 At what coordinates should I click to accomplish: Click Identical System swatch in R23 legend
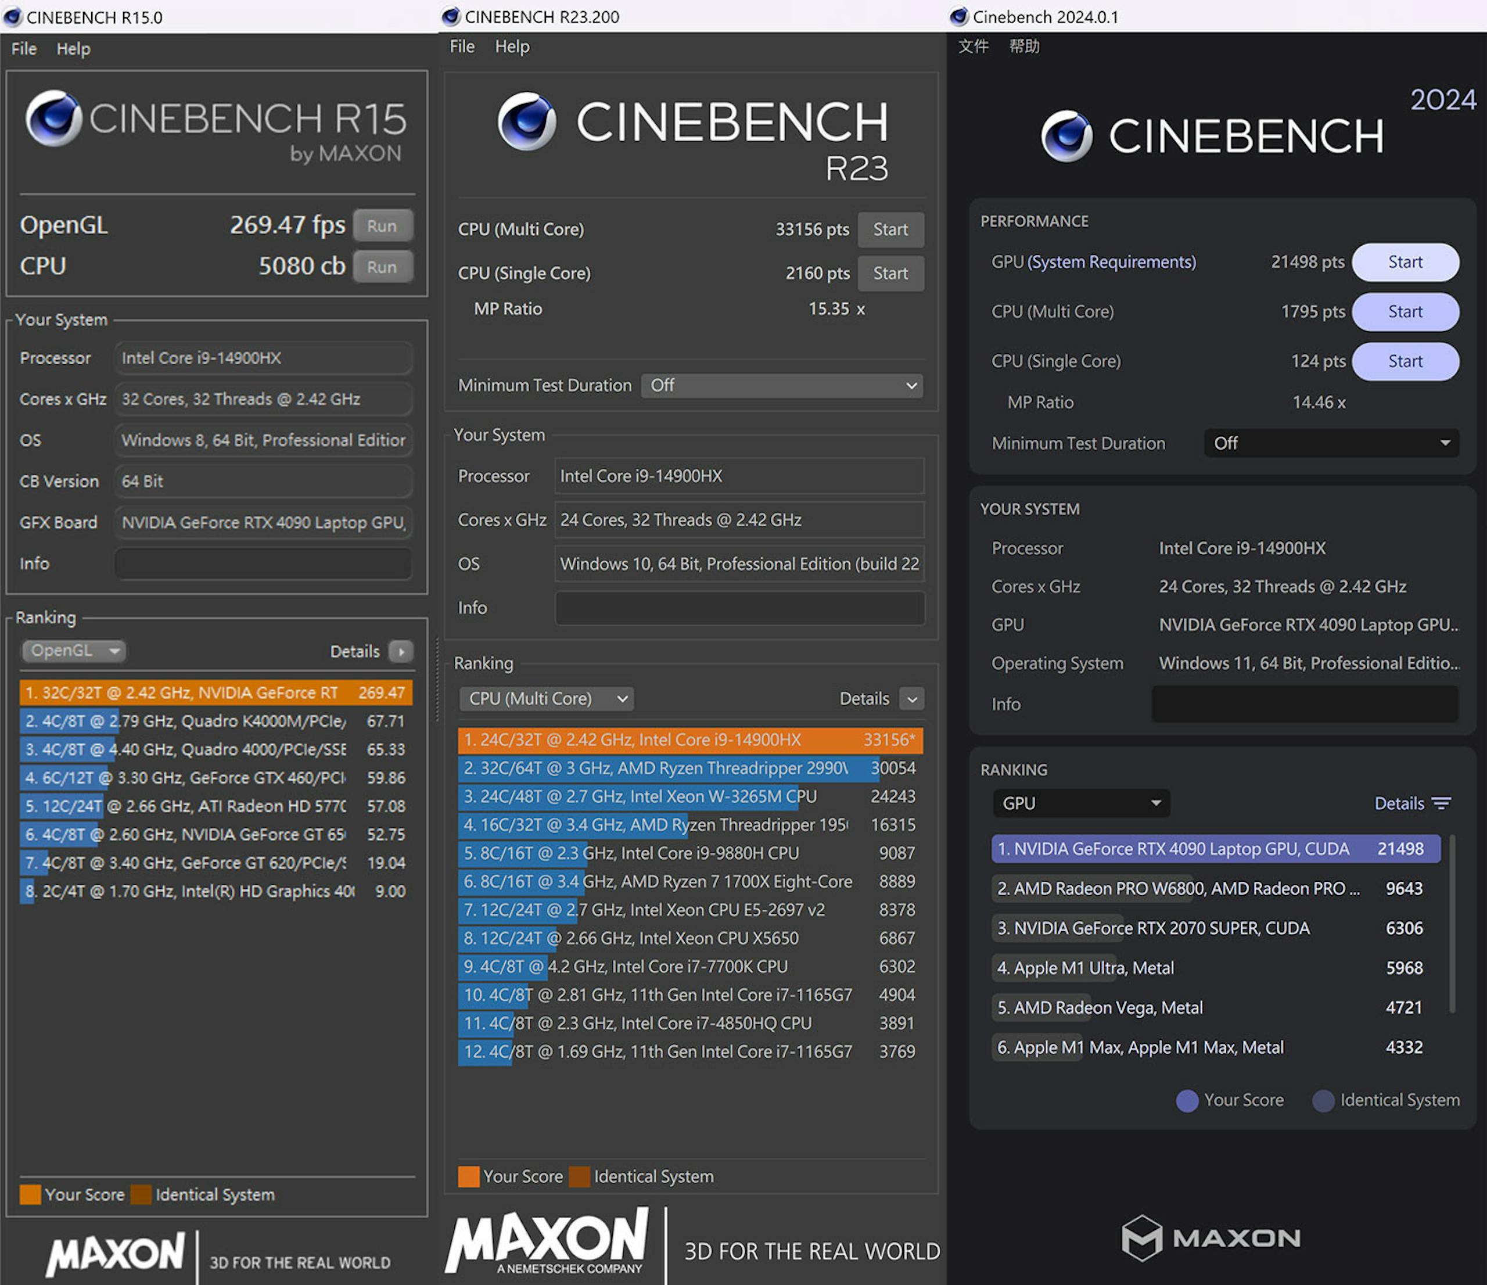(x=579, y=1176)
